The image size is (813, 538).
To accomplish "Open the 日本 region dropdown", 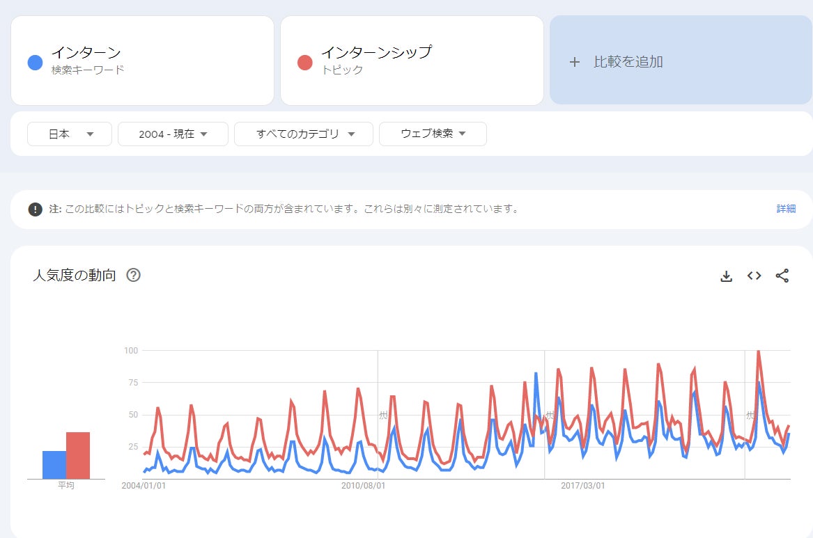I will pyautogui.click(x=70, y=134).
